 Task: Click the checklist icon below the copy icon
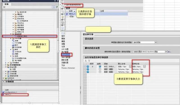click(63, 28)
